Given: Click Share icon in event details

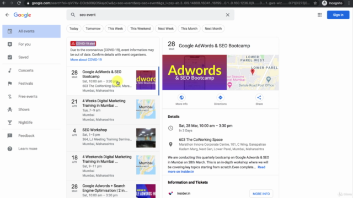Looking at the screenshot, I should (x=259, y=97).
